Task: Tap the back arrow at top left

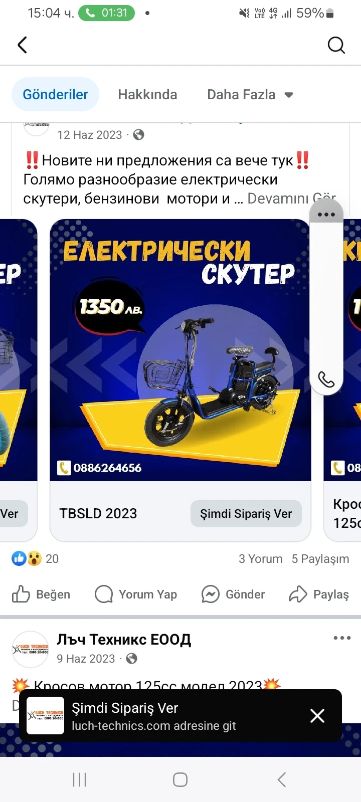Action: click(22, 45)
